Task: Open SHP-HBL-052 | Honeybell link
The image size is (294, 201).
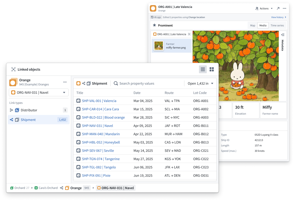Action: (101, 142)
